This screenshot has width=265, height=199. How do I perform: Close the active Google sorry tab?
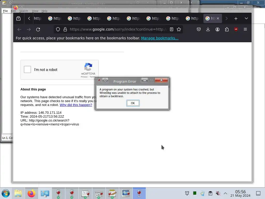[x=218, y=18]
